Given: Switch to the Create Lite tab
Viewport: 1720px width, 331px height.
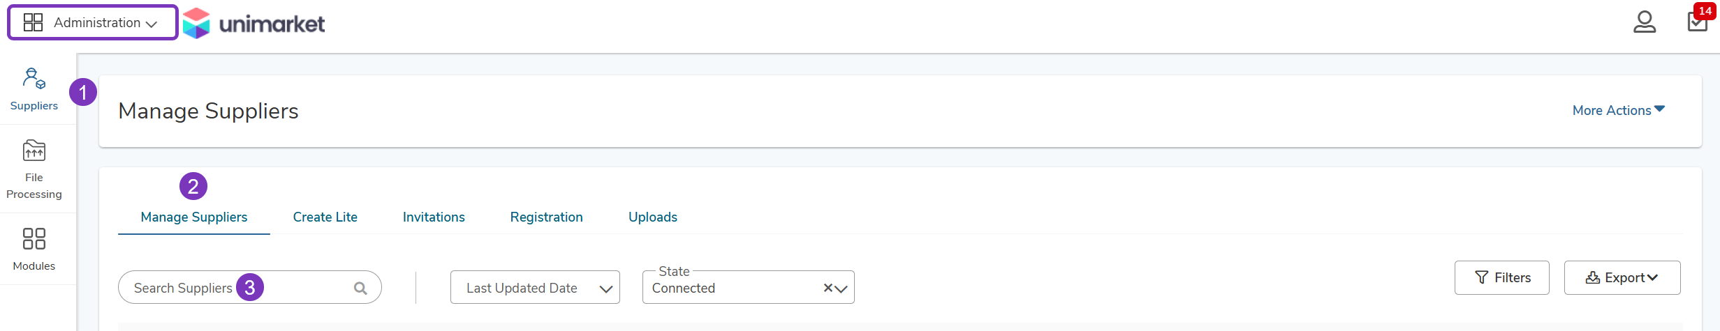Looking at the screenshot, I should pyautogui.click(x=325, y=217).
